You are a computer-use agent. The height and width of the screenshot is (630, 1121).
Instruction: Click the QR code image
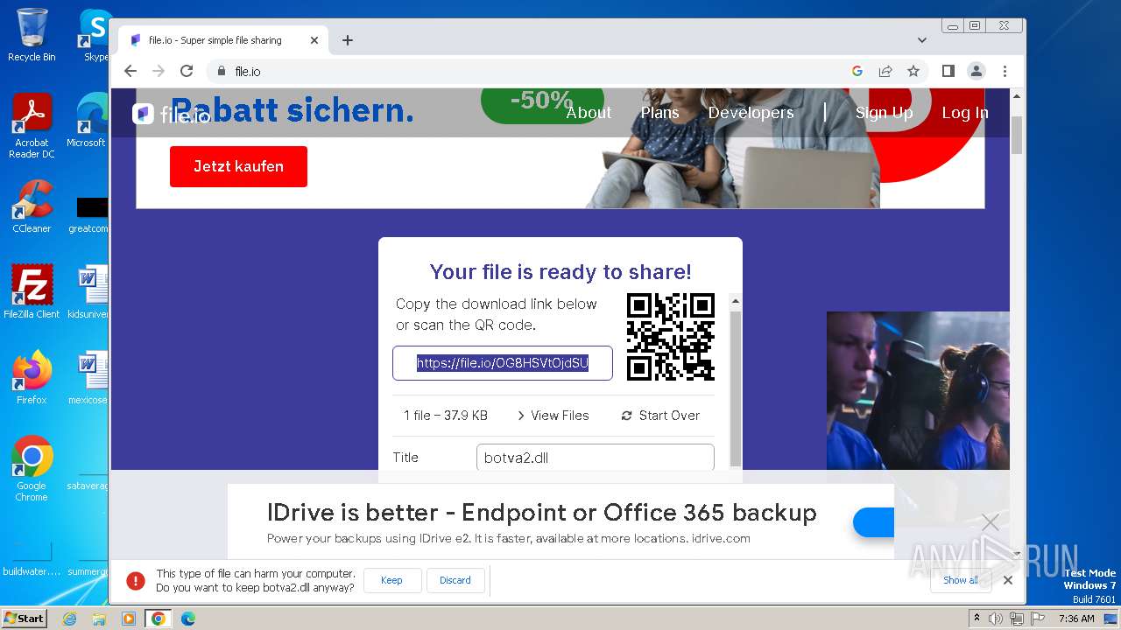[x=671, y=337]
